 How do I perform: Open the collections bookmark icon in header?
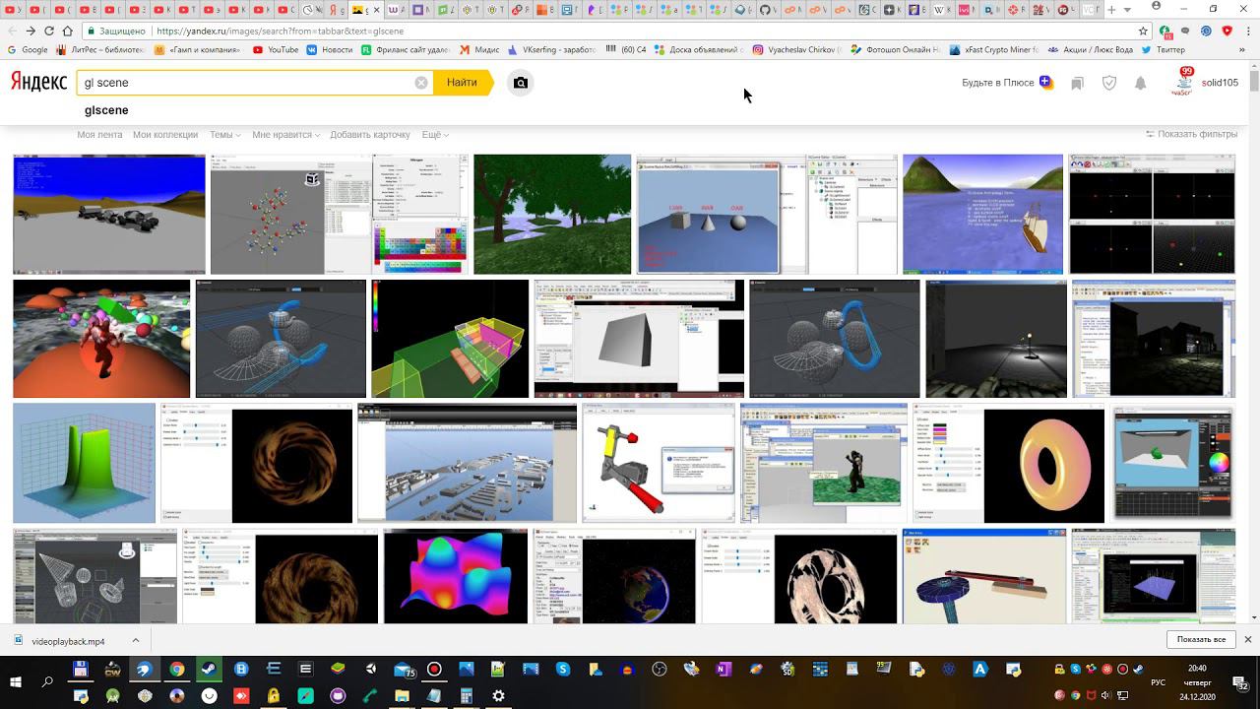(1077, 84)
